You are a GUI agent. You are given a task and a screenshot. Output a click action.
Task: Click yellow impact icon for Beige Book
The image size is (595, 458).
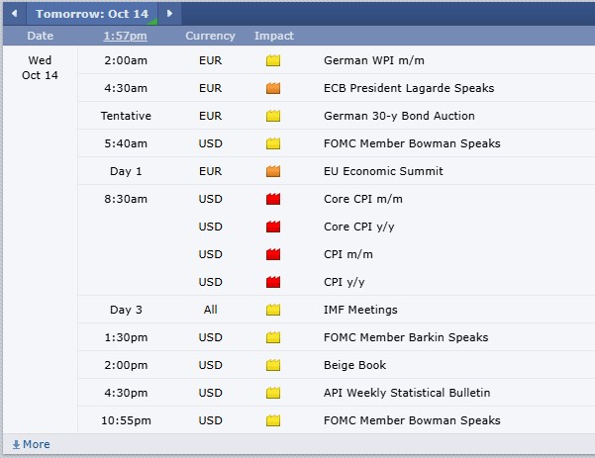tap(273, 365)
